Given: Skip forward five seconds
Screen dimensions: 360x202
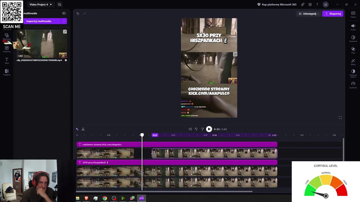Looking at the screenshot, I should (x=202, y=129).
